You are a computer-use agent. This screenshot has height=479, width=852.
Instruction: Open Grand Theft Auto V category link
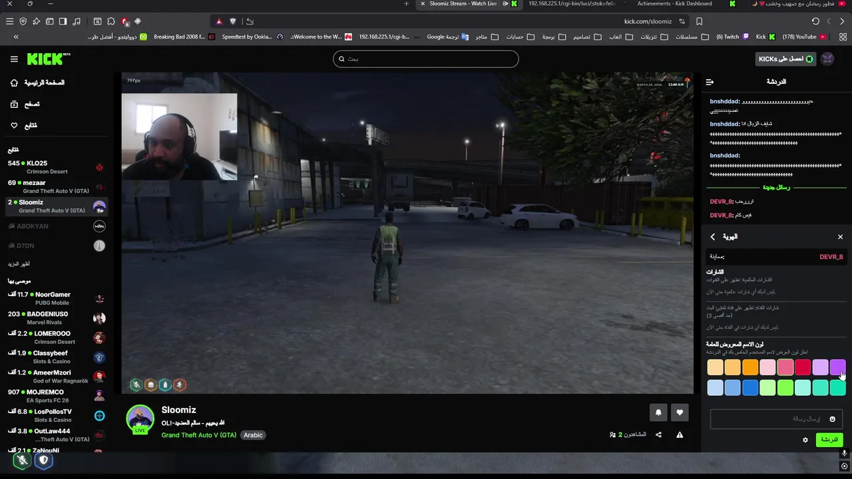click(x=198, y=435)
